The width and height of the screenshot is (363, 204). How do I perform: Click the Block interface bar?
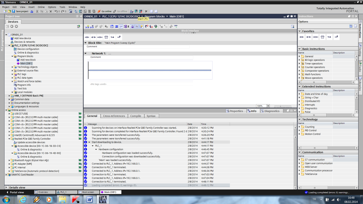point(190,31)
